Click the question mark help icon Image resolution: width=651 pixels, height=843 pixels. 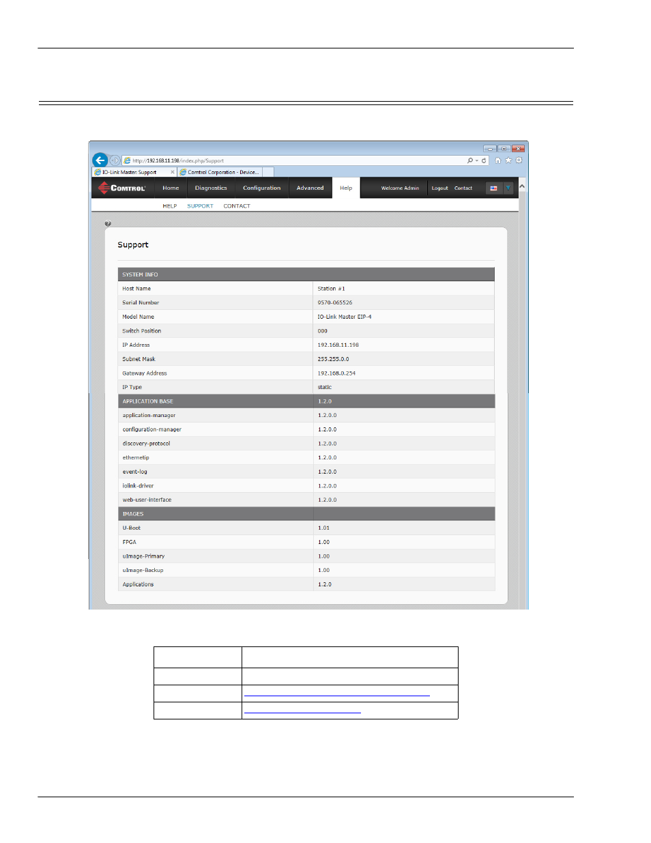[x=108, y=224]
